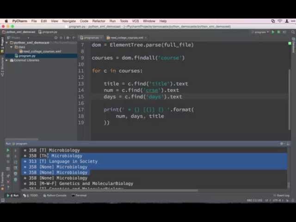The width and height of the screenshot is (296, 222).
Task: Open macOS menu extras dots icon
Action: [293, 21]
